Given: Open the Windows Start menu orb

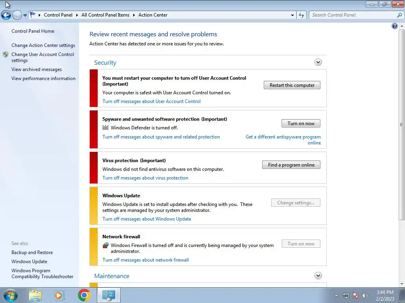Looking at the screenshot, I should point(11,295).
